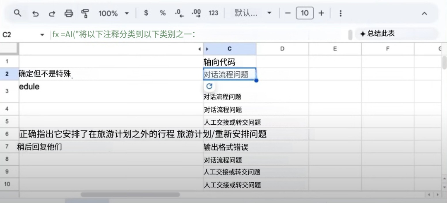
Task: Apply currency format with dollar icon
Action: [146, 13]
